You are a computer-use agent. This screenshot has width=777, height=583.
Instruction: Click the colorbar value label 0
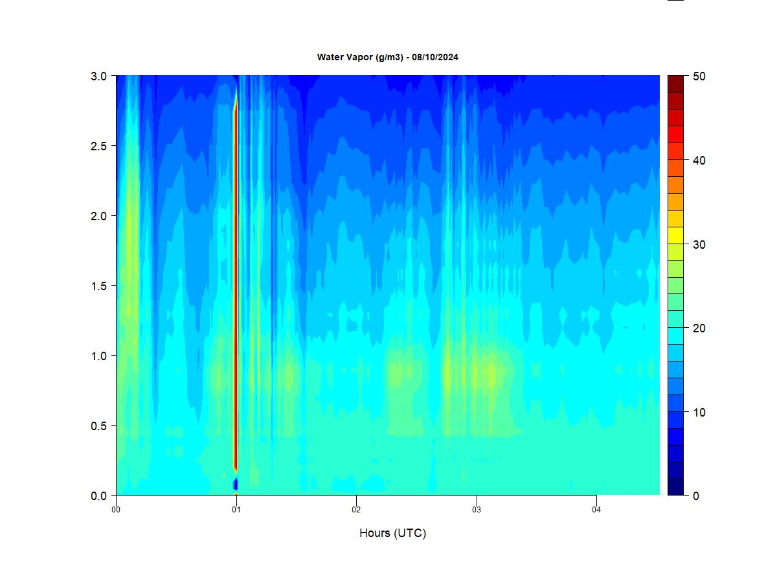695,496
